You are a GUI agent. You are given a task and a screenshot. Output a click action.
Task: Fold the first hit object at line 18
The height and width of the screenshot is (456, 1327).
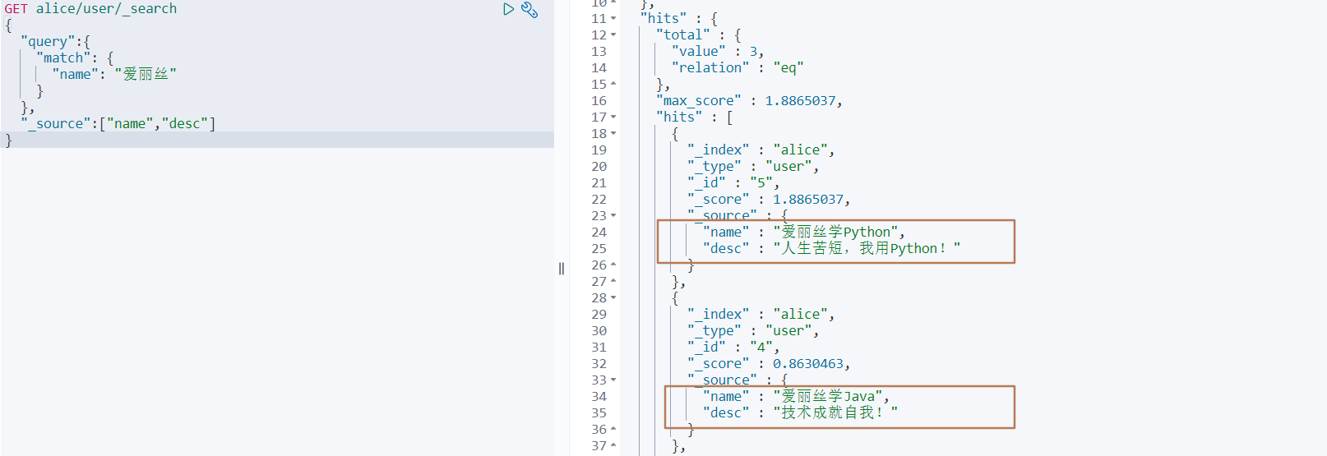point(613,134)
